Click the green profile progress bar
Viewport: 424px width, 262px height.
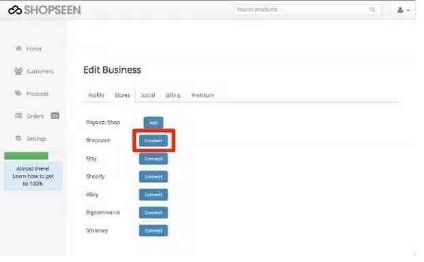[26, 156]
